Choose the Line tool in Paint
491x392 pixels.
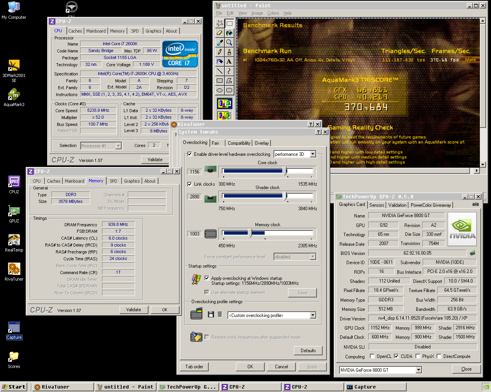[219, 71]
